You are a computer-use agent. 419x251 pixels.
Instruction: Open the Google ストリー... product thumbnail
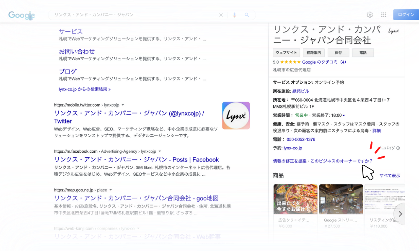coord(341,199)
